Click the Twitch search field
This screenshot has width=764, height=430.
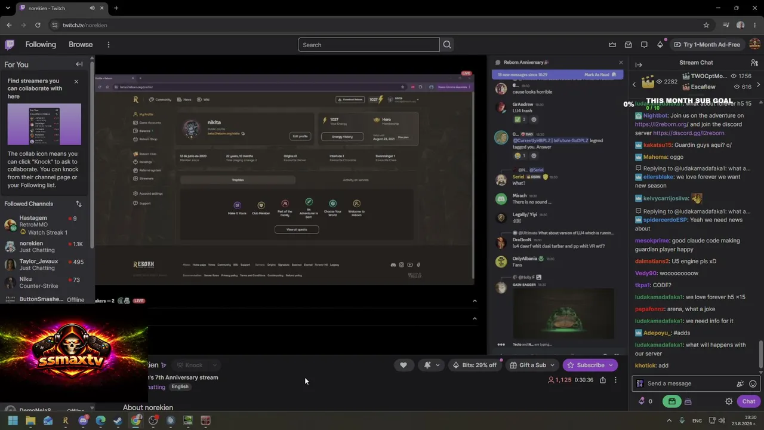(x=369, y=45)
